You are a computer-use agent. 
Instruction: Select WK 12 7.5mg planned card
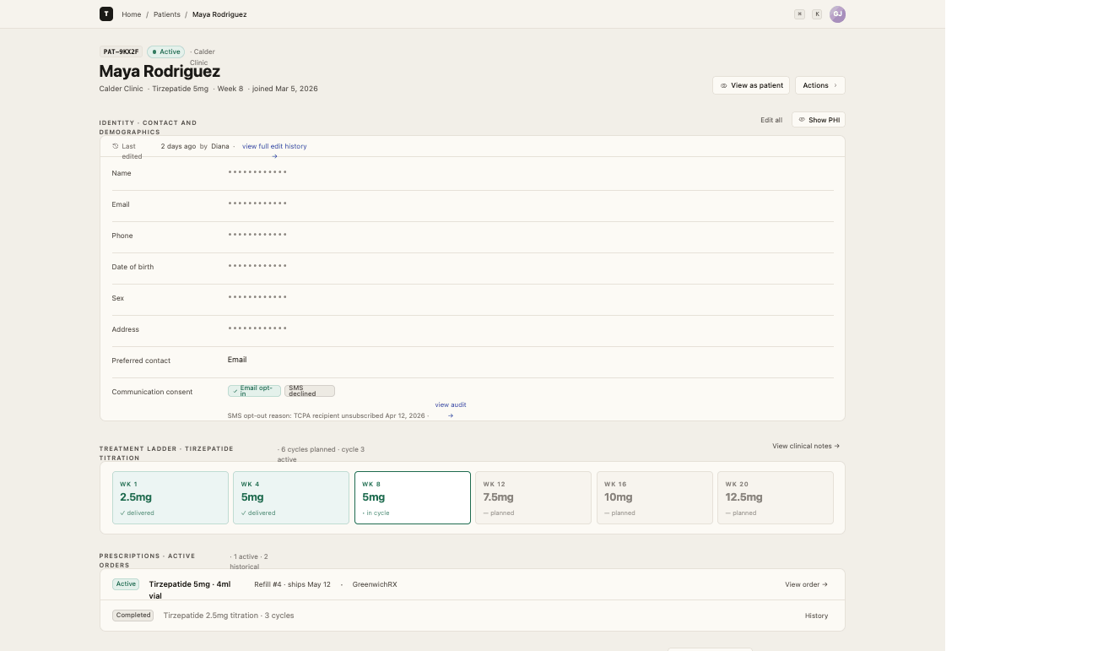533,498
